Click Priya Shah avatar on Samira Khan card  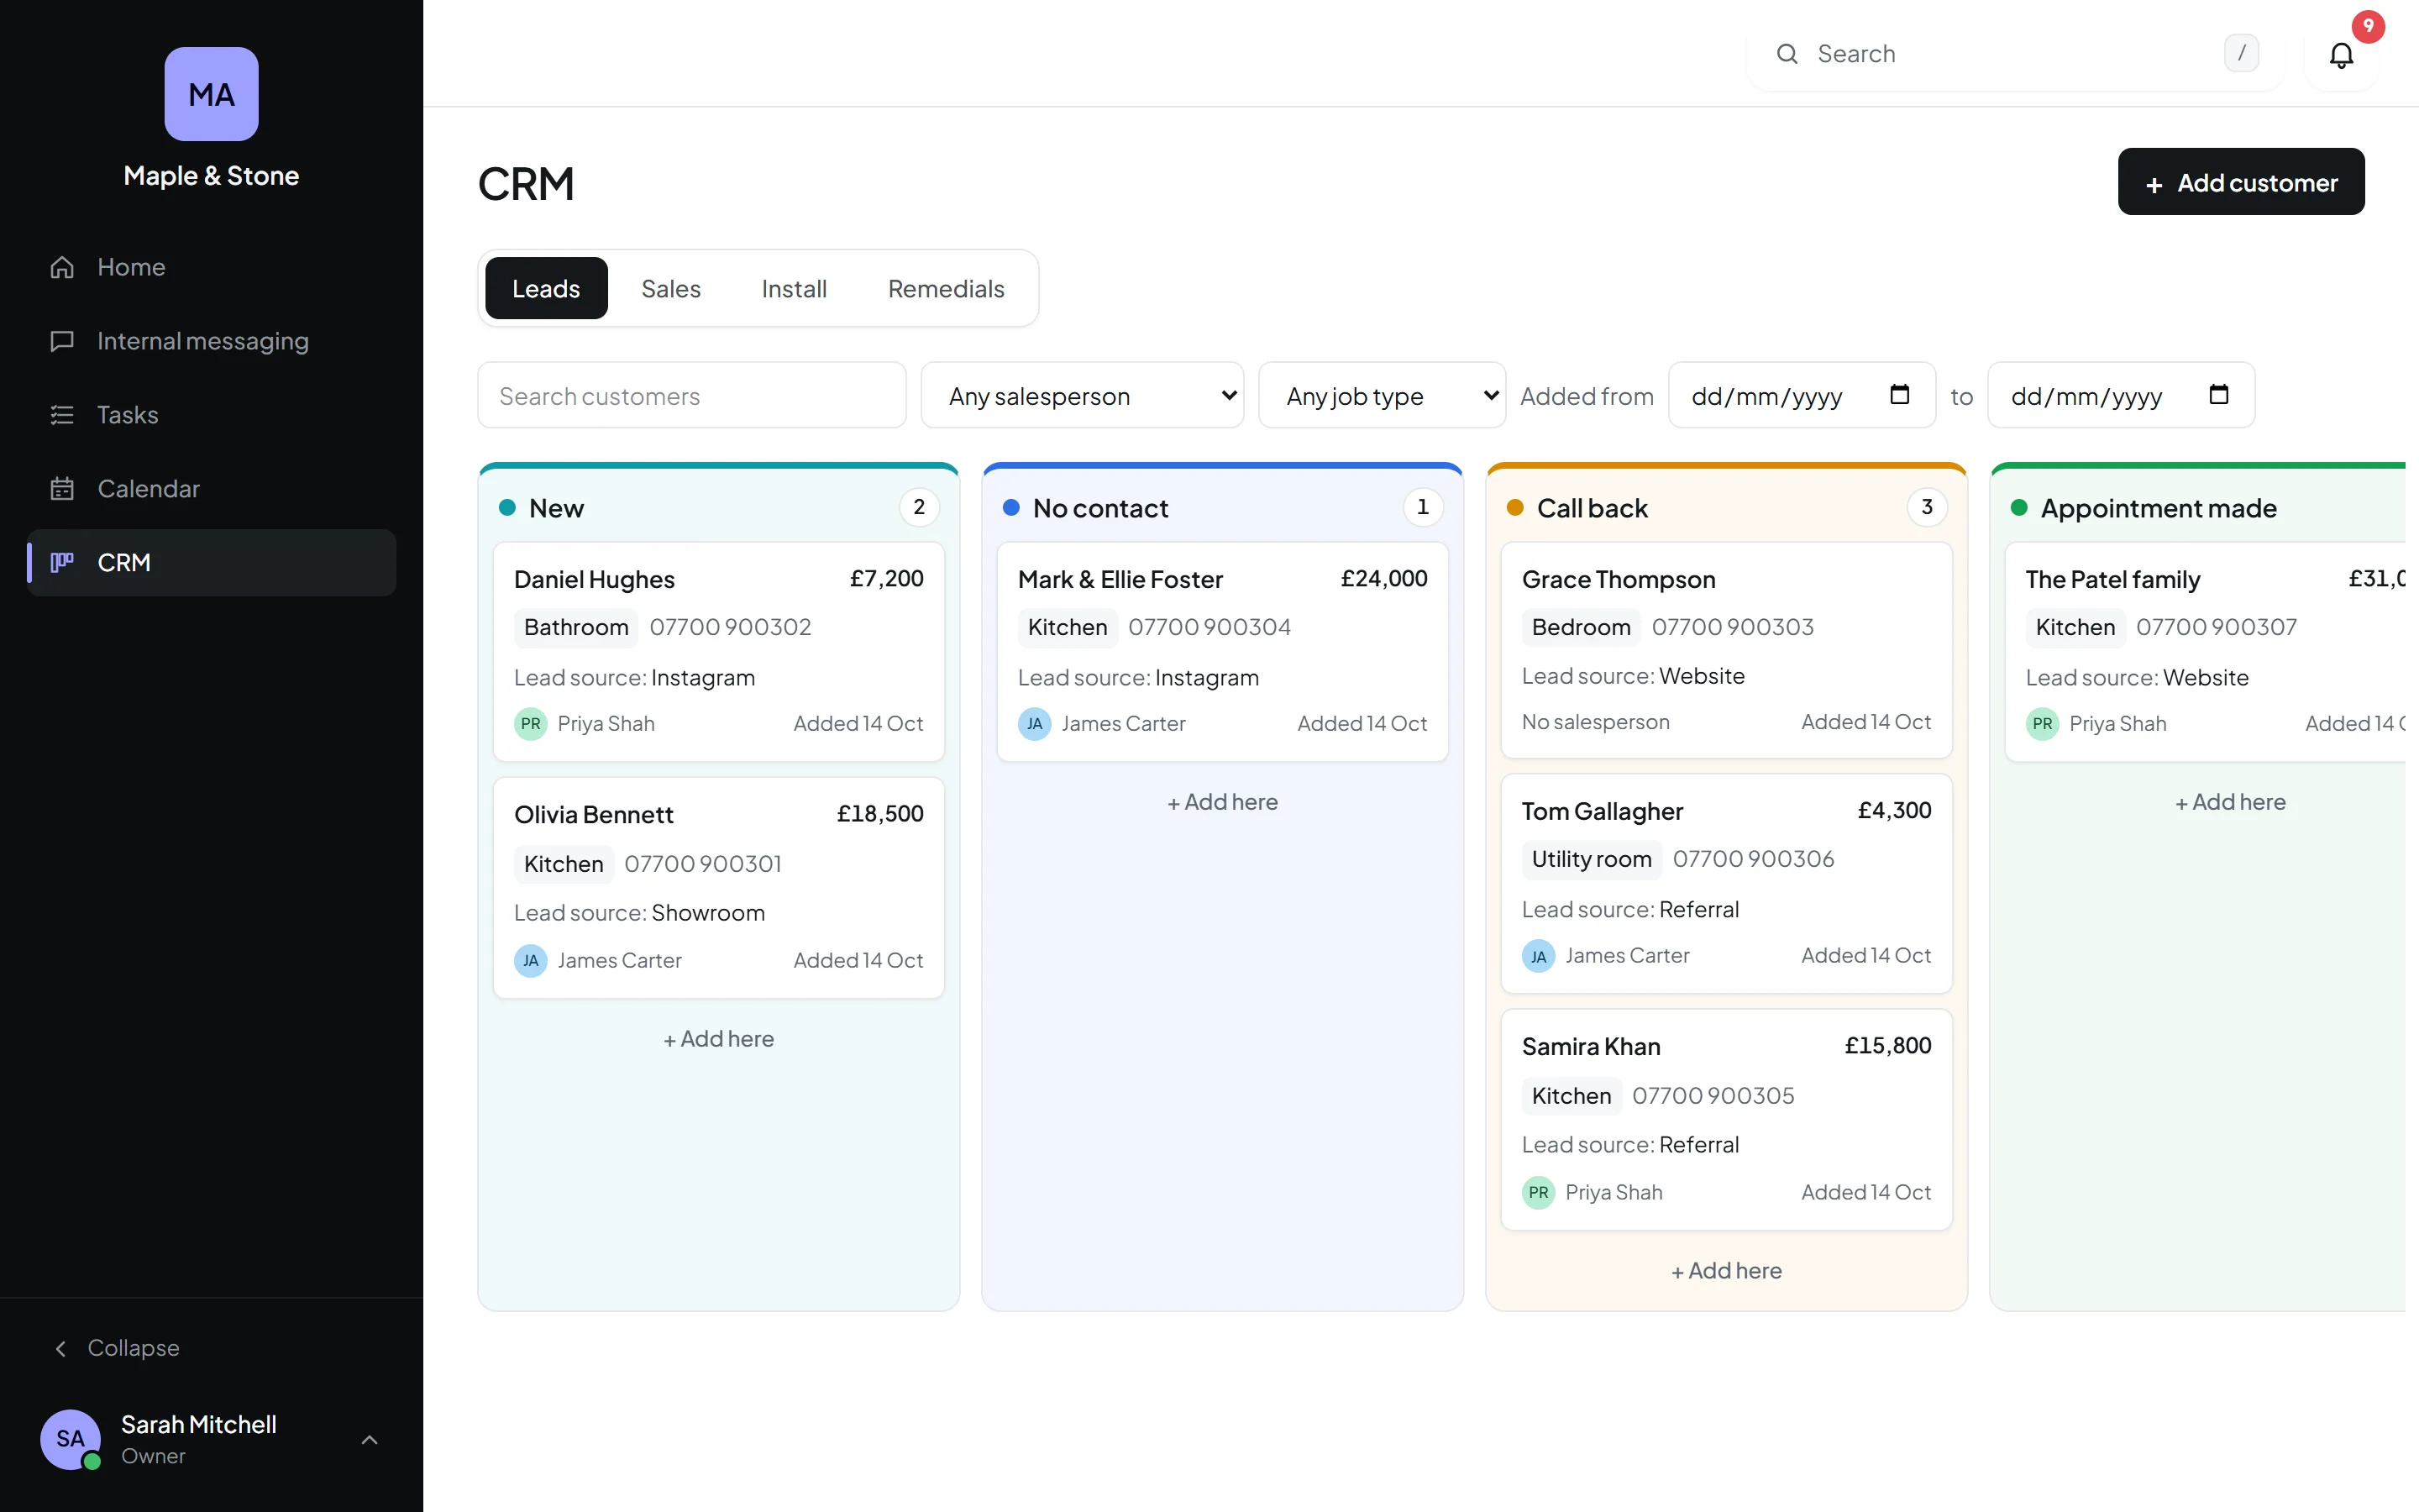(x=1539, y=1192)
